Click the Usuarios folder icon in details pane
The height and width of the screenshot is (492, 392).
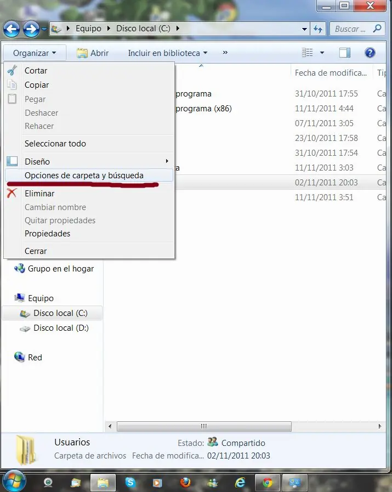click(x=26, y=450)
